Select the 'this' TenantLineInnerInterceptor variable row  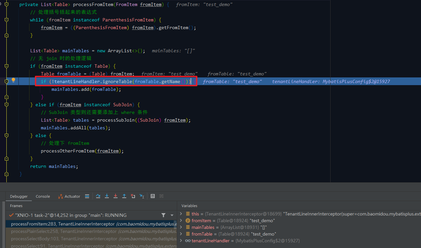299,214
